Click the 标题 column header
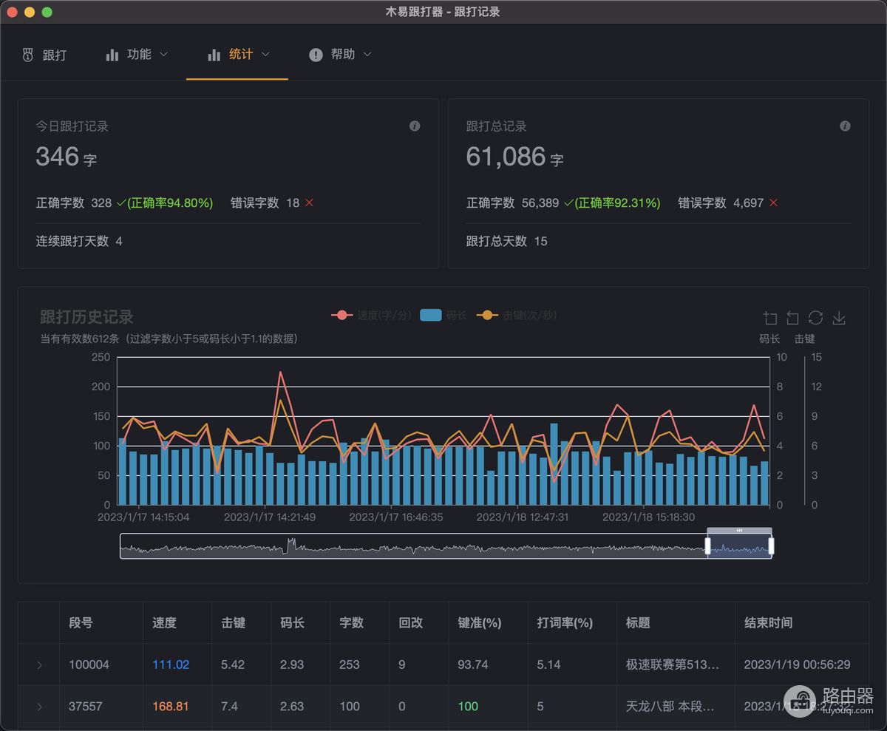The width and height of the screenshot is (887, 731). pos(637,622)
